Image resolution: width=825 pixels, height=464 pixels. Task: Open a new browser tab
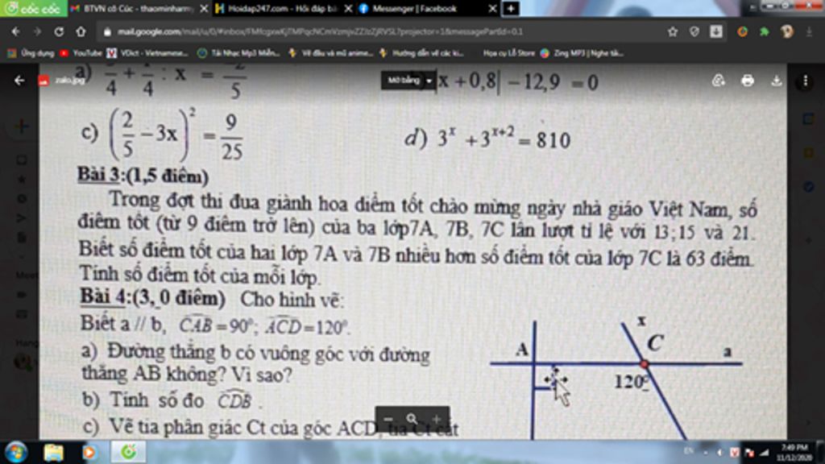point(510,8)
